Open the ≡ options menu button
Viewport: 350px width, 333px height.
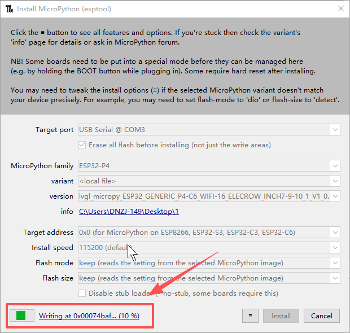tap(250, 316)
